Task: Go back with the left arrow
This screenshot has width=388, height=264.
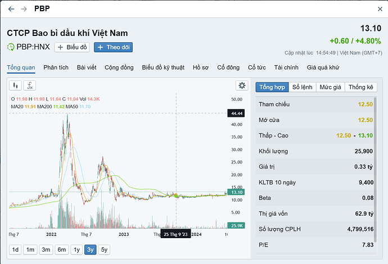Action: (11, 9)
